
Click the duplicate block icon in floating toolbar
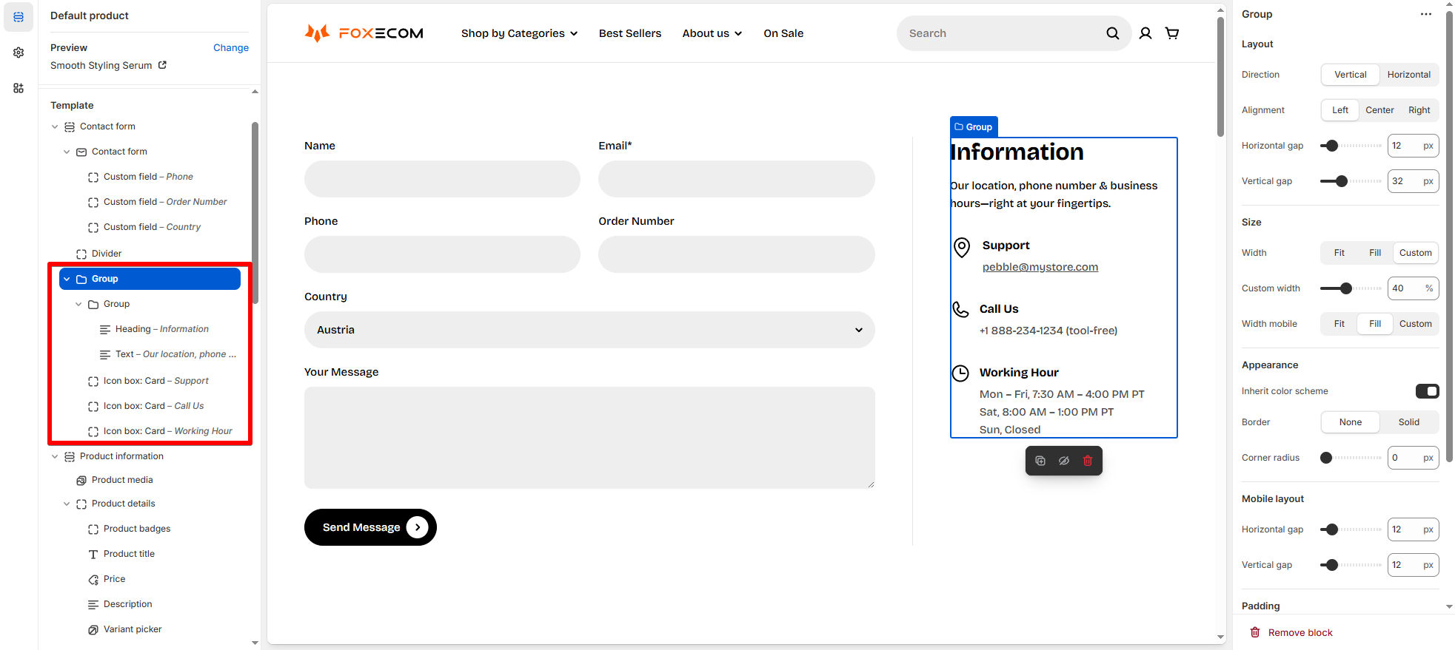(x=1040, y=461)
